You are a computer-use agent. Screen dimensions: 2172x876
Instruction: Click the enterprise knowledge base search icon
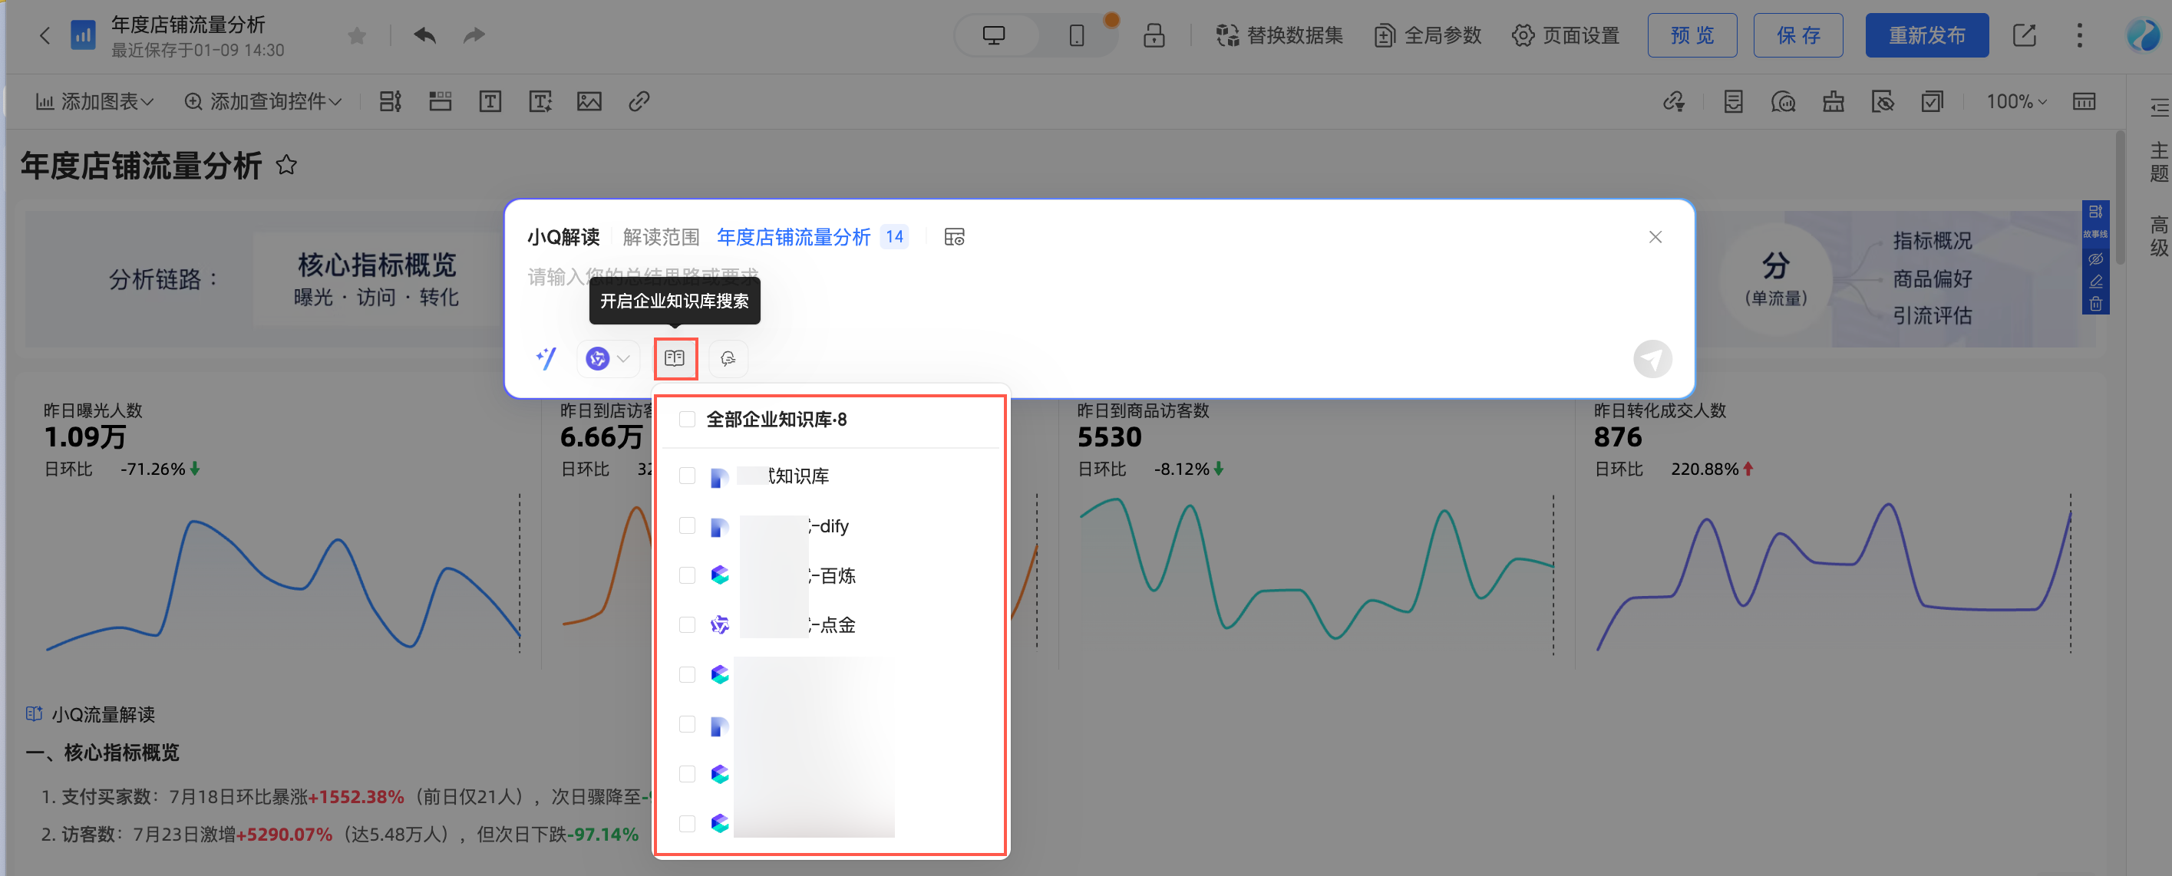click(x=675, y=359)
